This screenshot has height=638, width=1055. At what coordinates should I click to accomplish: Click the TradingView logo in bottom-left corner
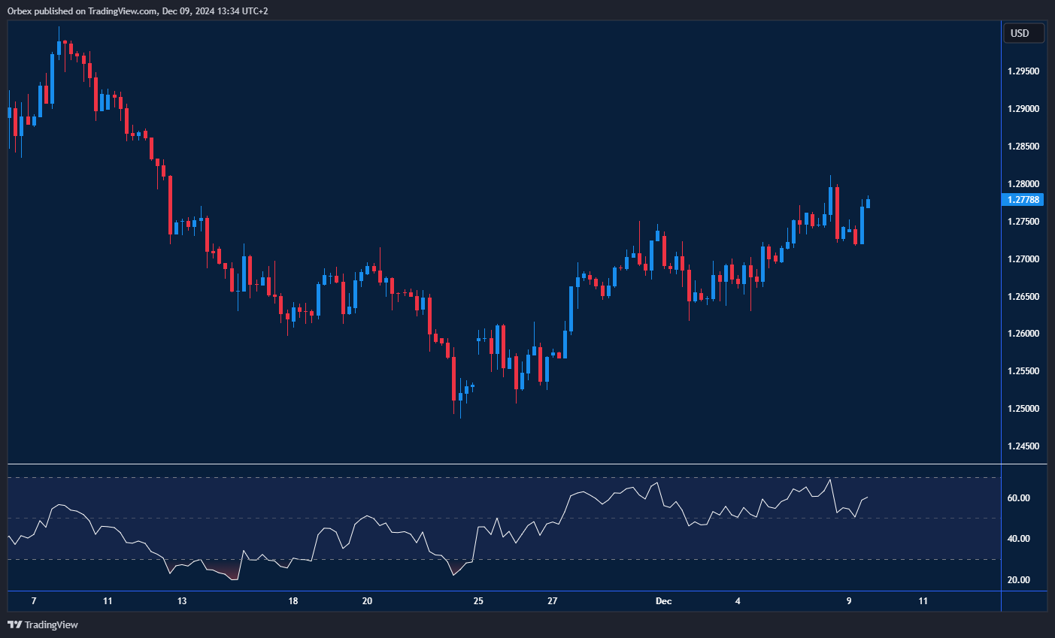[43, 624]
